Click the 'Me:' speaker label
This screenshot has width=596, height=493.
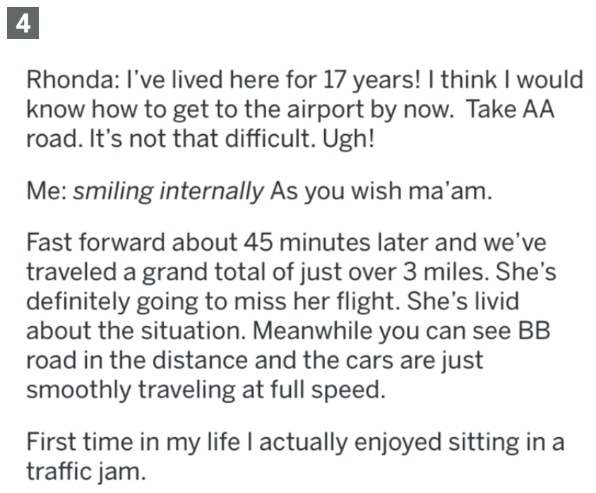click(x=47, y=191)
